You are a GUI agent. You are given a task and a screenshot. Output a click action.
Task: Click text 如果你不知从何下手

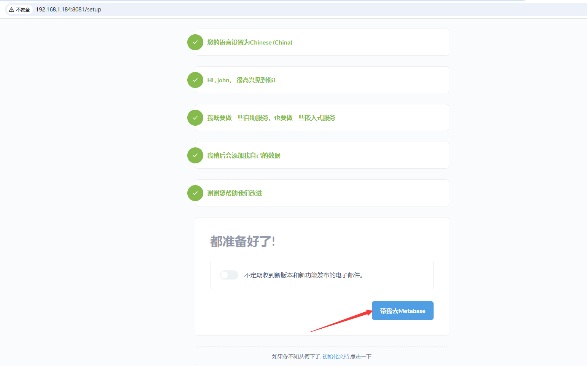[297, 356]
